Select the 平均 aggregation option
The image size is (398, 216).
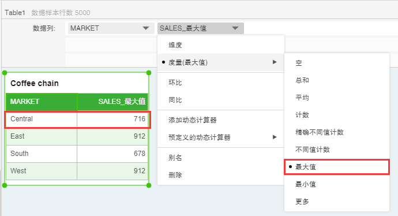pyautogui.click(x=302, y=98)
